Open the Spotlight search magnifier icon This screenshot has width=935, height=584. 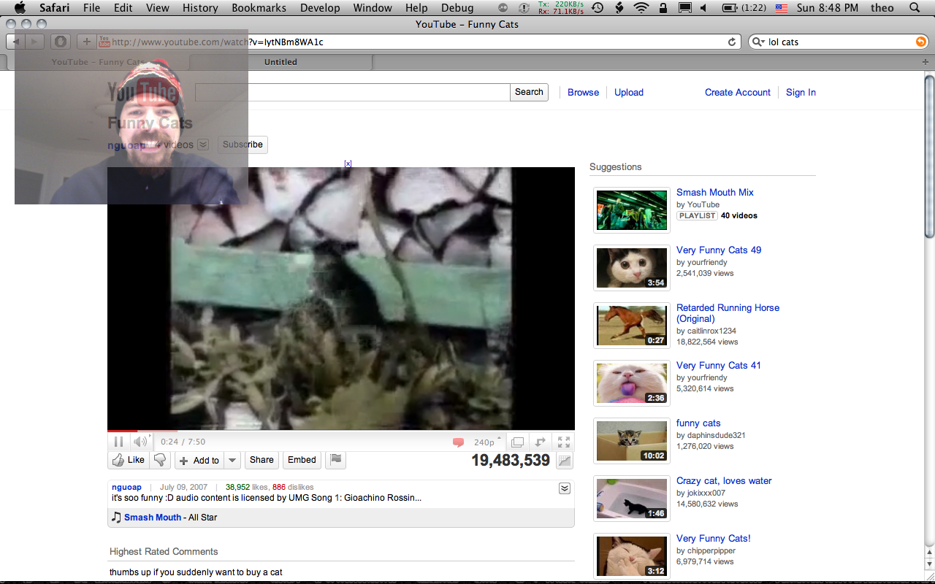(915, 8)
